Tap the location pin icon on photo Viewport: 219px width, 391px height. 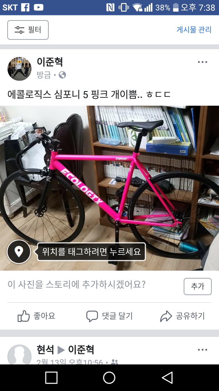point(19,252)
